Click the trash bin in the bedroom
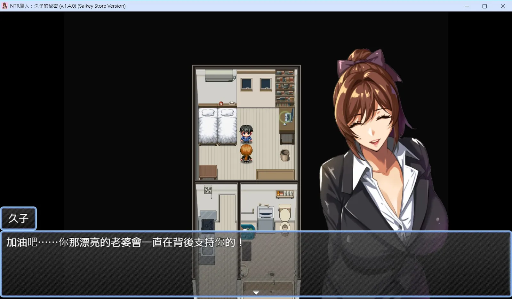The height and width of the screenshot is (299, 512). coord(285,155)
